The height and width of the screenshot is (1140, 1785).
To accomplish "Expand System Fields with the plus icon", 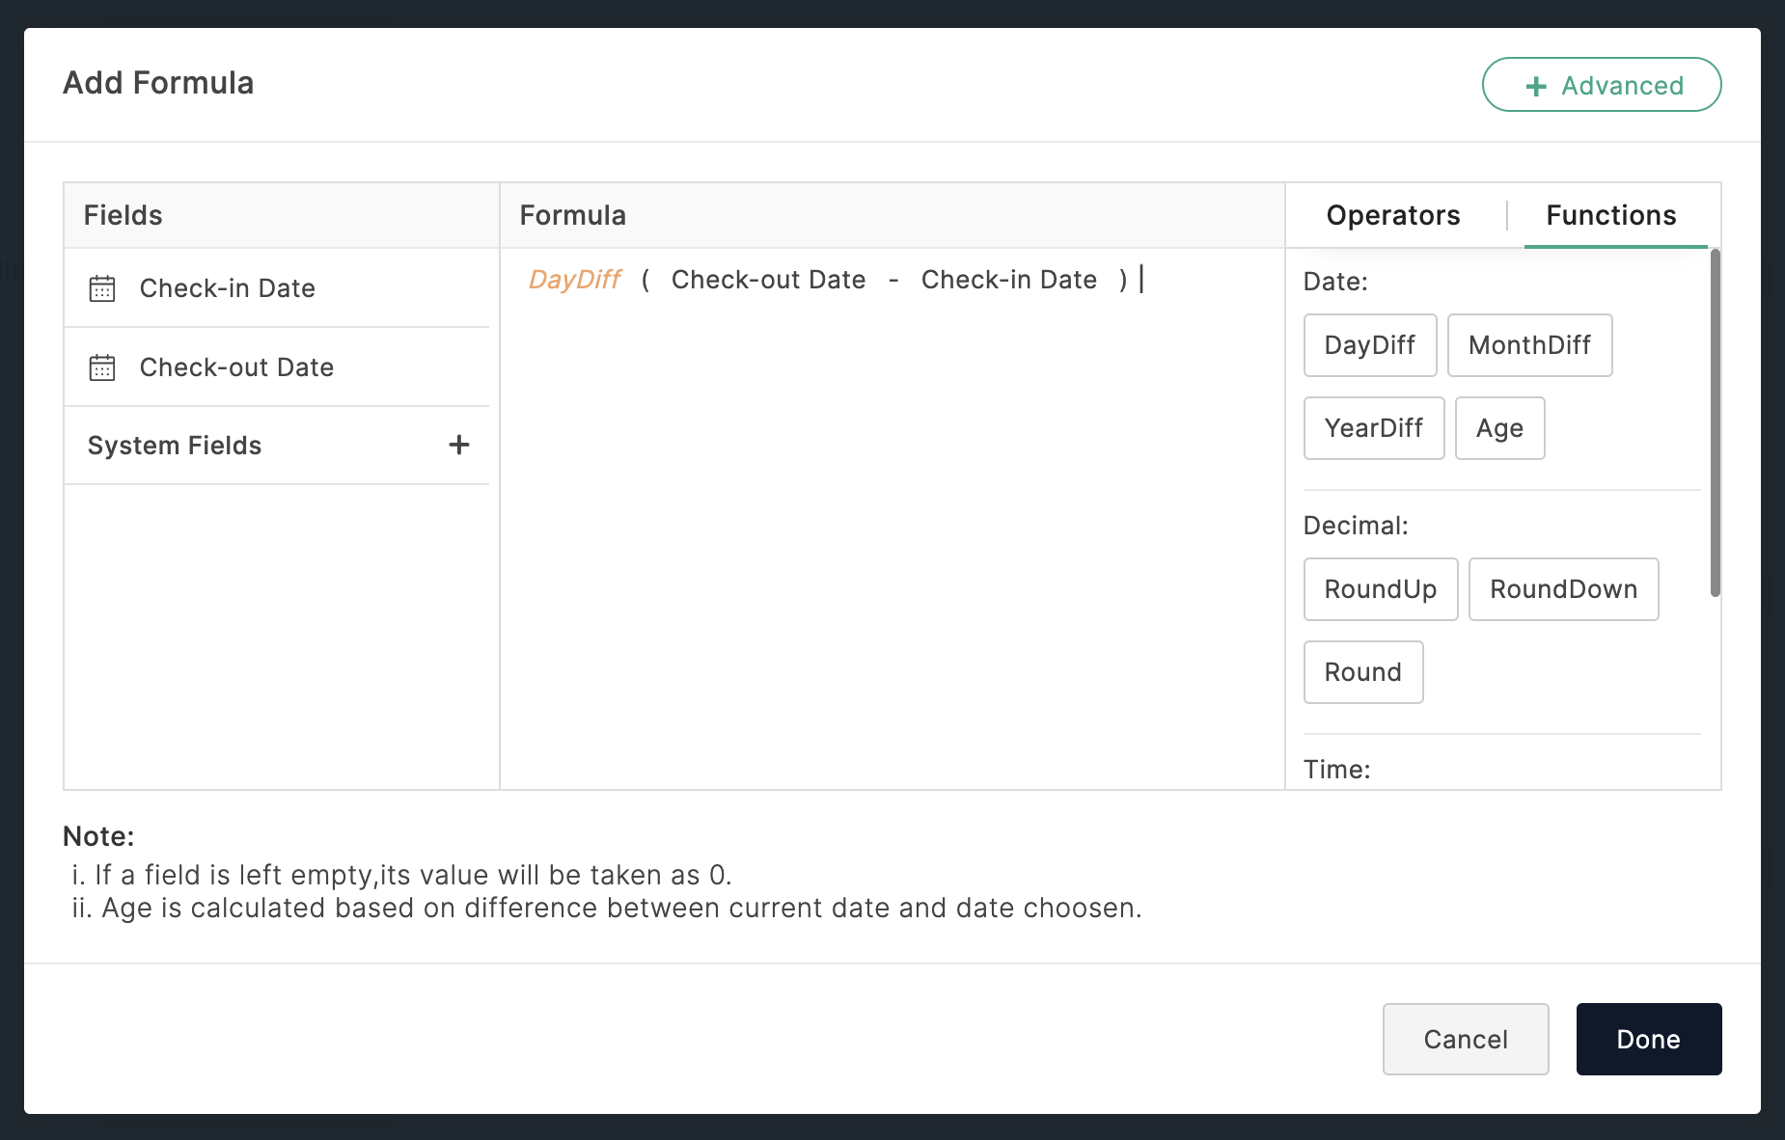I will pyautogui.click(x=459, y=445).
